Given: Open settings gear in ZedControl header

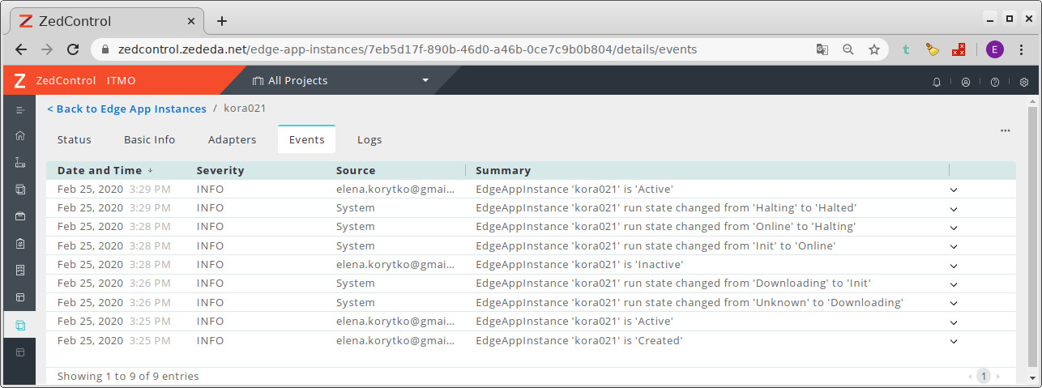Looking at the screenshot, I should (1024, 82).
